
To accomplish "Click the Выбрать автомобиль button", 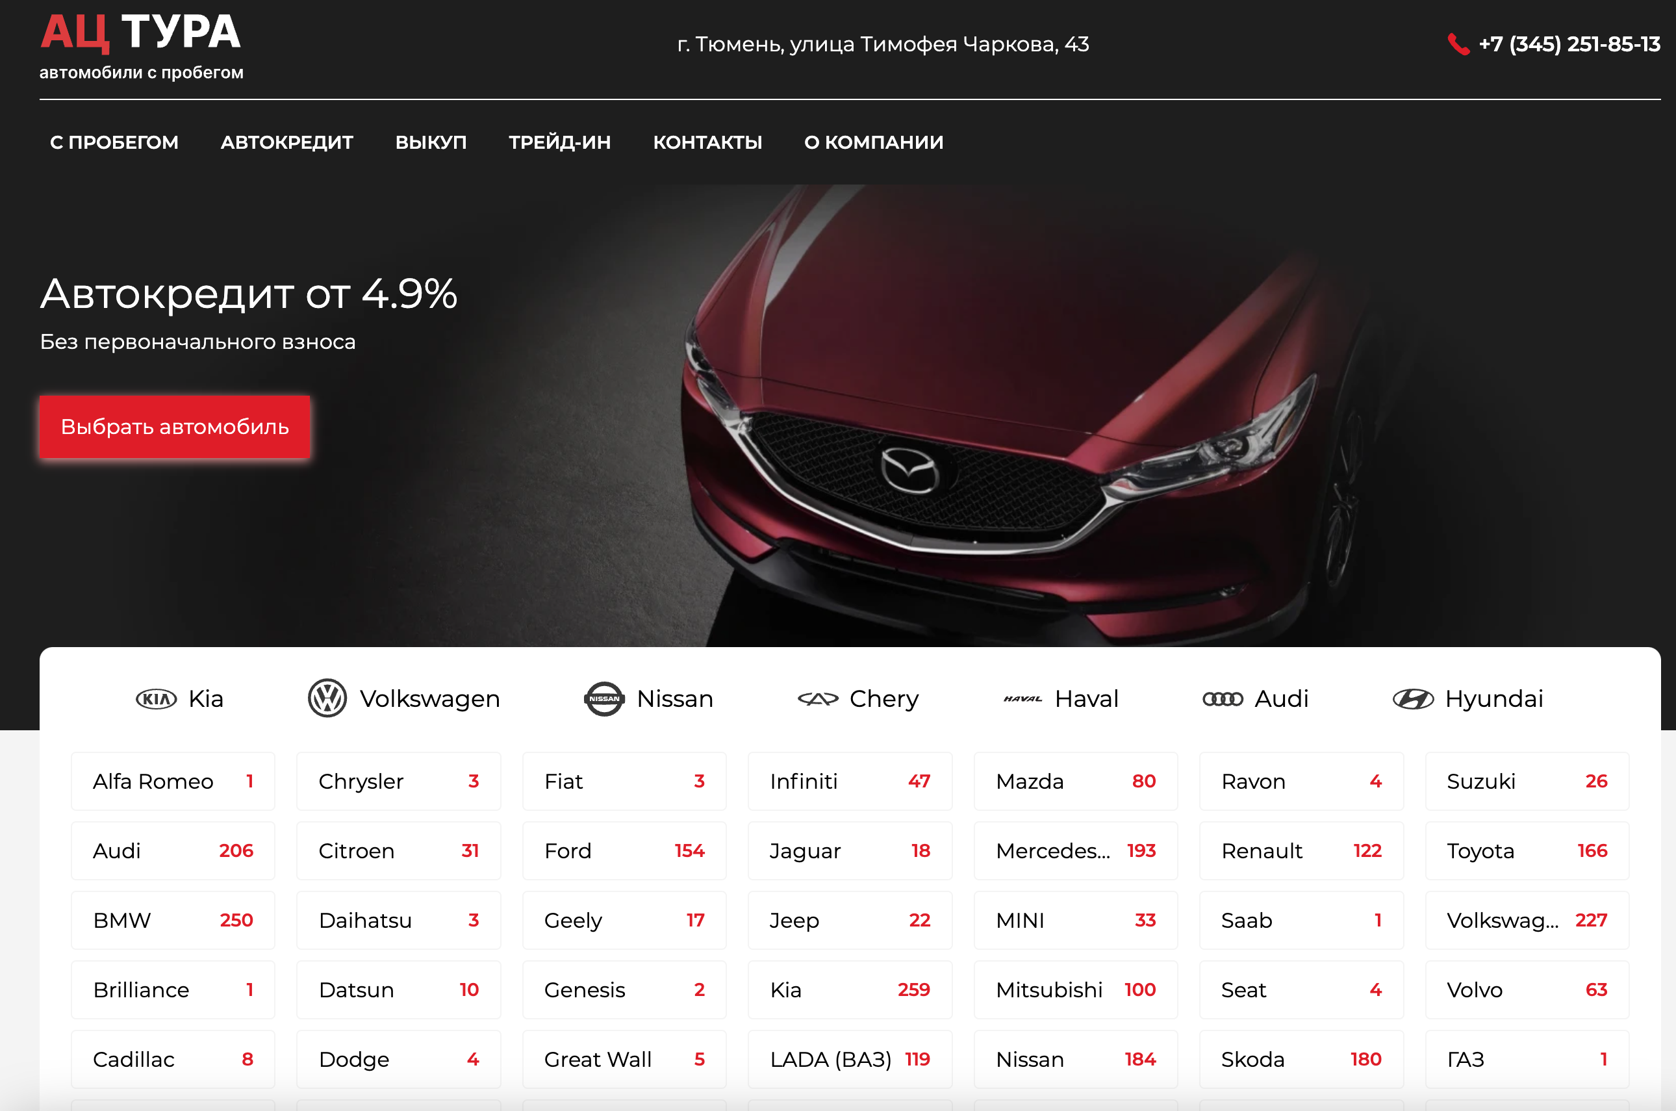I will pos(175,427).
